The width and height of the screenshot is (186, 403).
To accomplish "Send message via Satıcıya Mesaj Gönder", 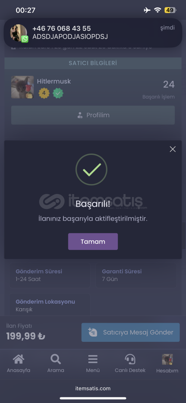I will coord(130,332).
